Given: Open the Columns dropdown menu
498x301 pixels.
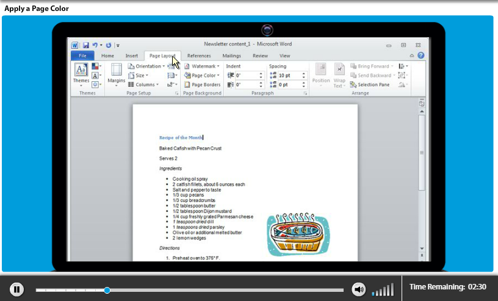Looking at the screenshot, I should click(144, 85).
